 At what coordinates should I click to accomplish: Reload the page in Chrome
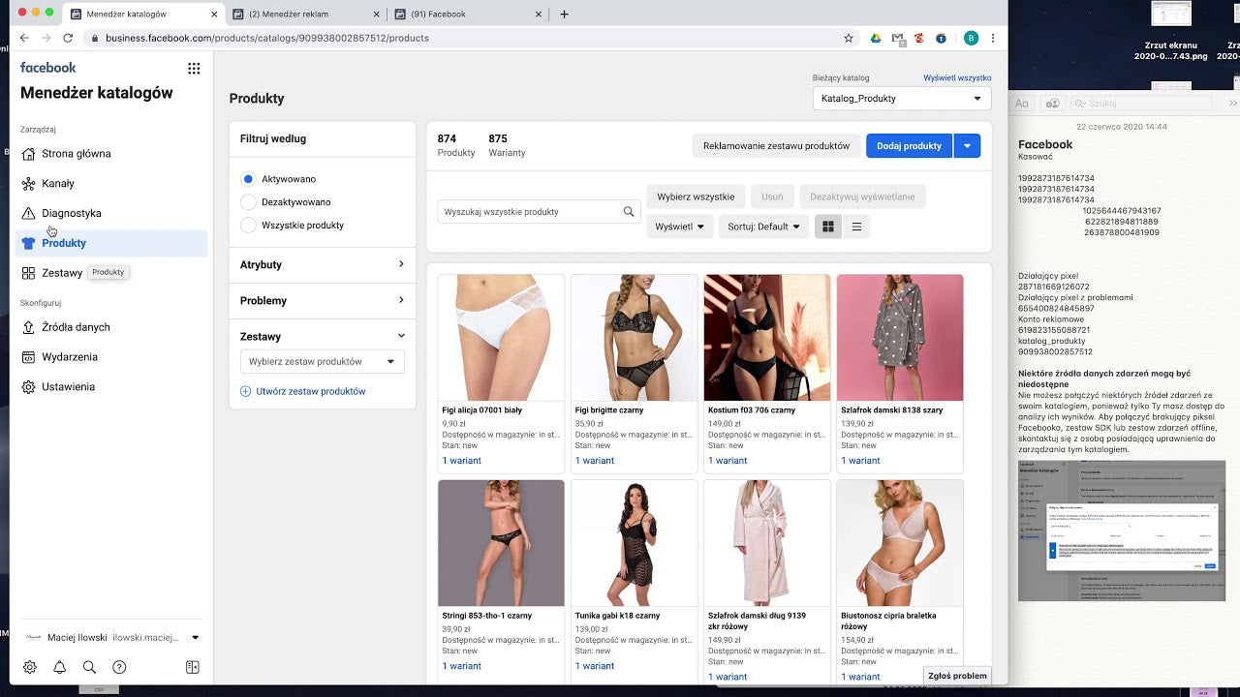(x=68, y=38)
